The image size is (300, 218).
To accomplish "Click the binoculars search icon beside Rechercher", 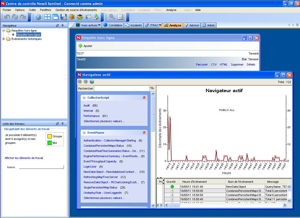I will coord(152,89).
